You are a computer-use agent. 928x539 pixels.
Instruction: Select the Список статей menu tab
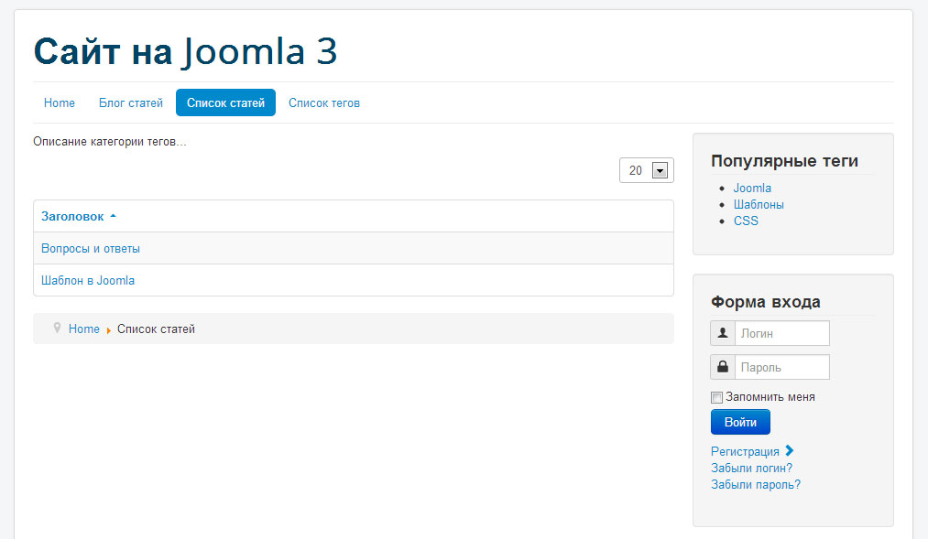[x=225, y=102]
